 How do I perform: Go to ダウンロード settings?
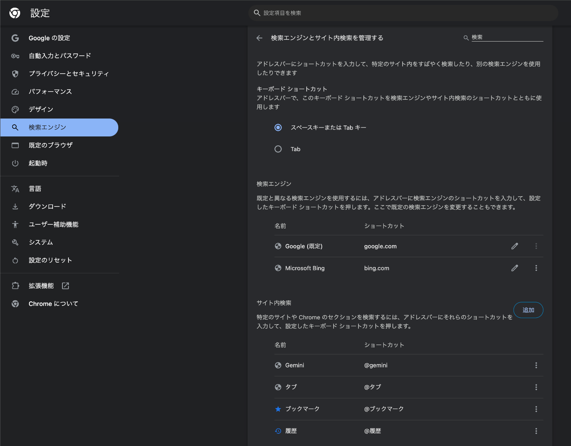(x=59, y=207)
